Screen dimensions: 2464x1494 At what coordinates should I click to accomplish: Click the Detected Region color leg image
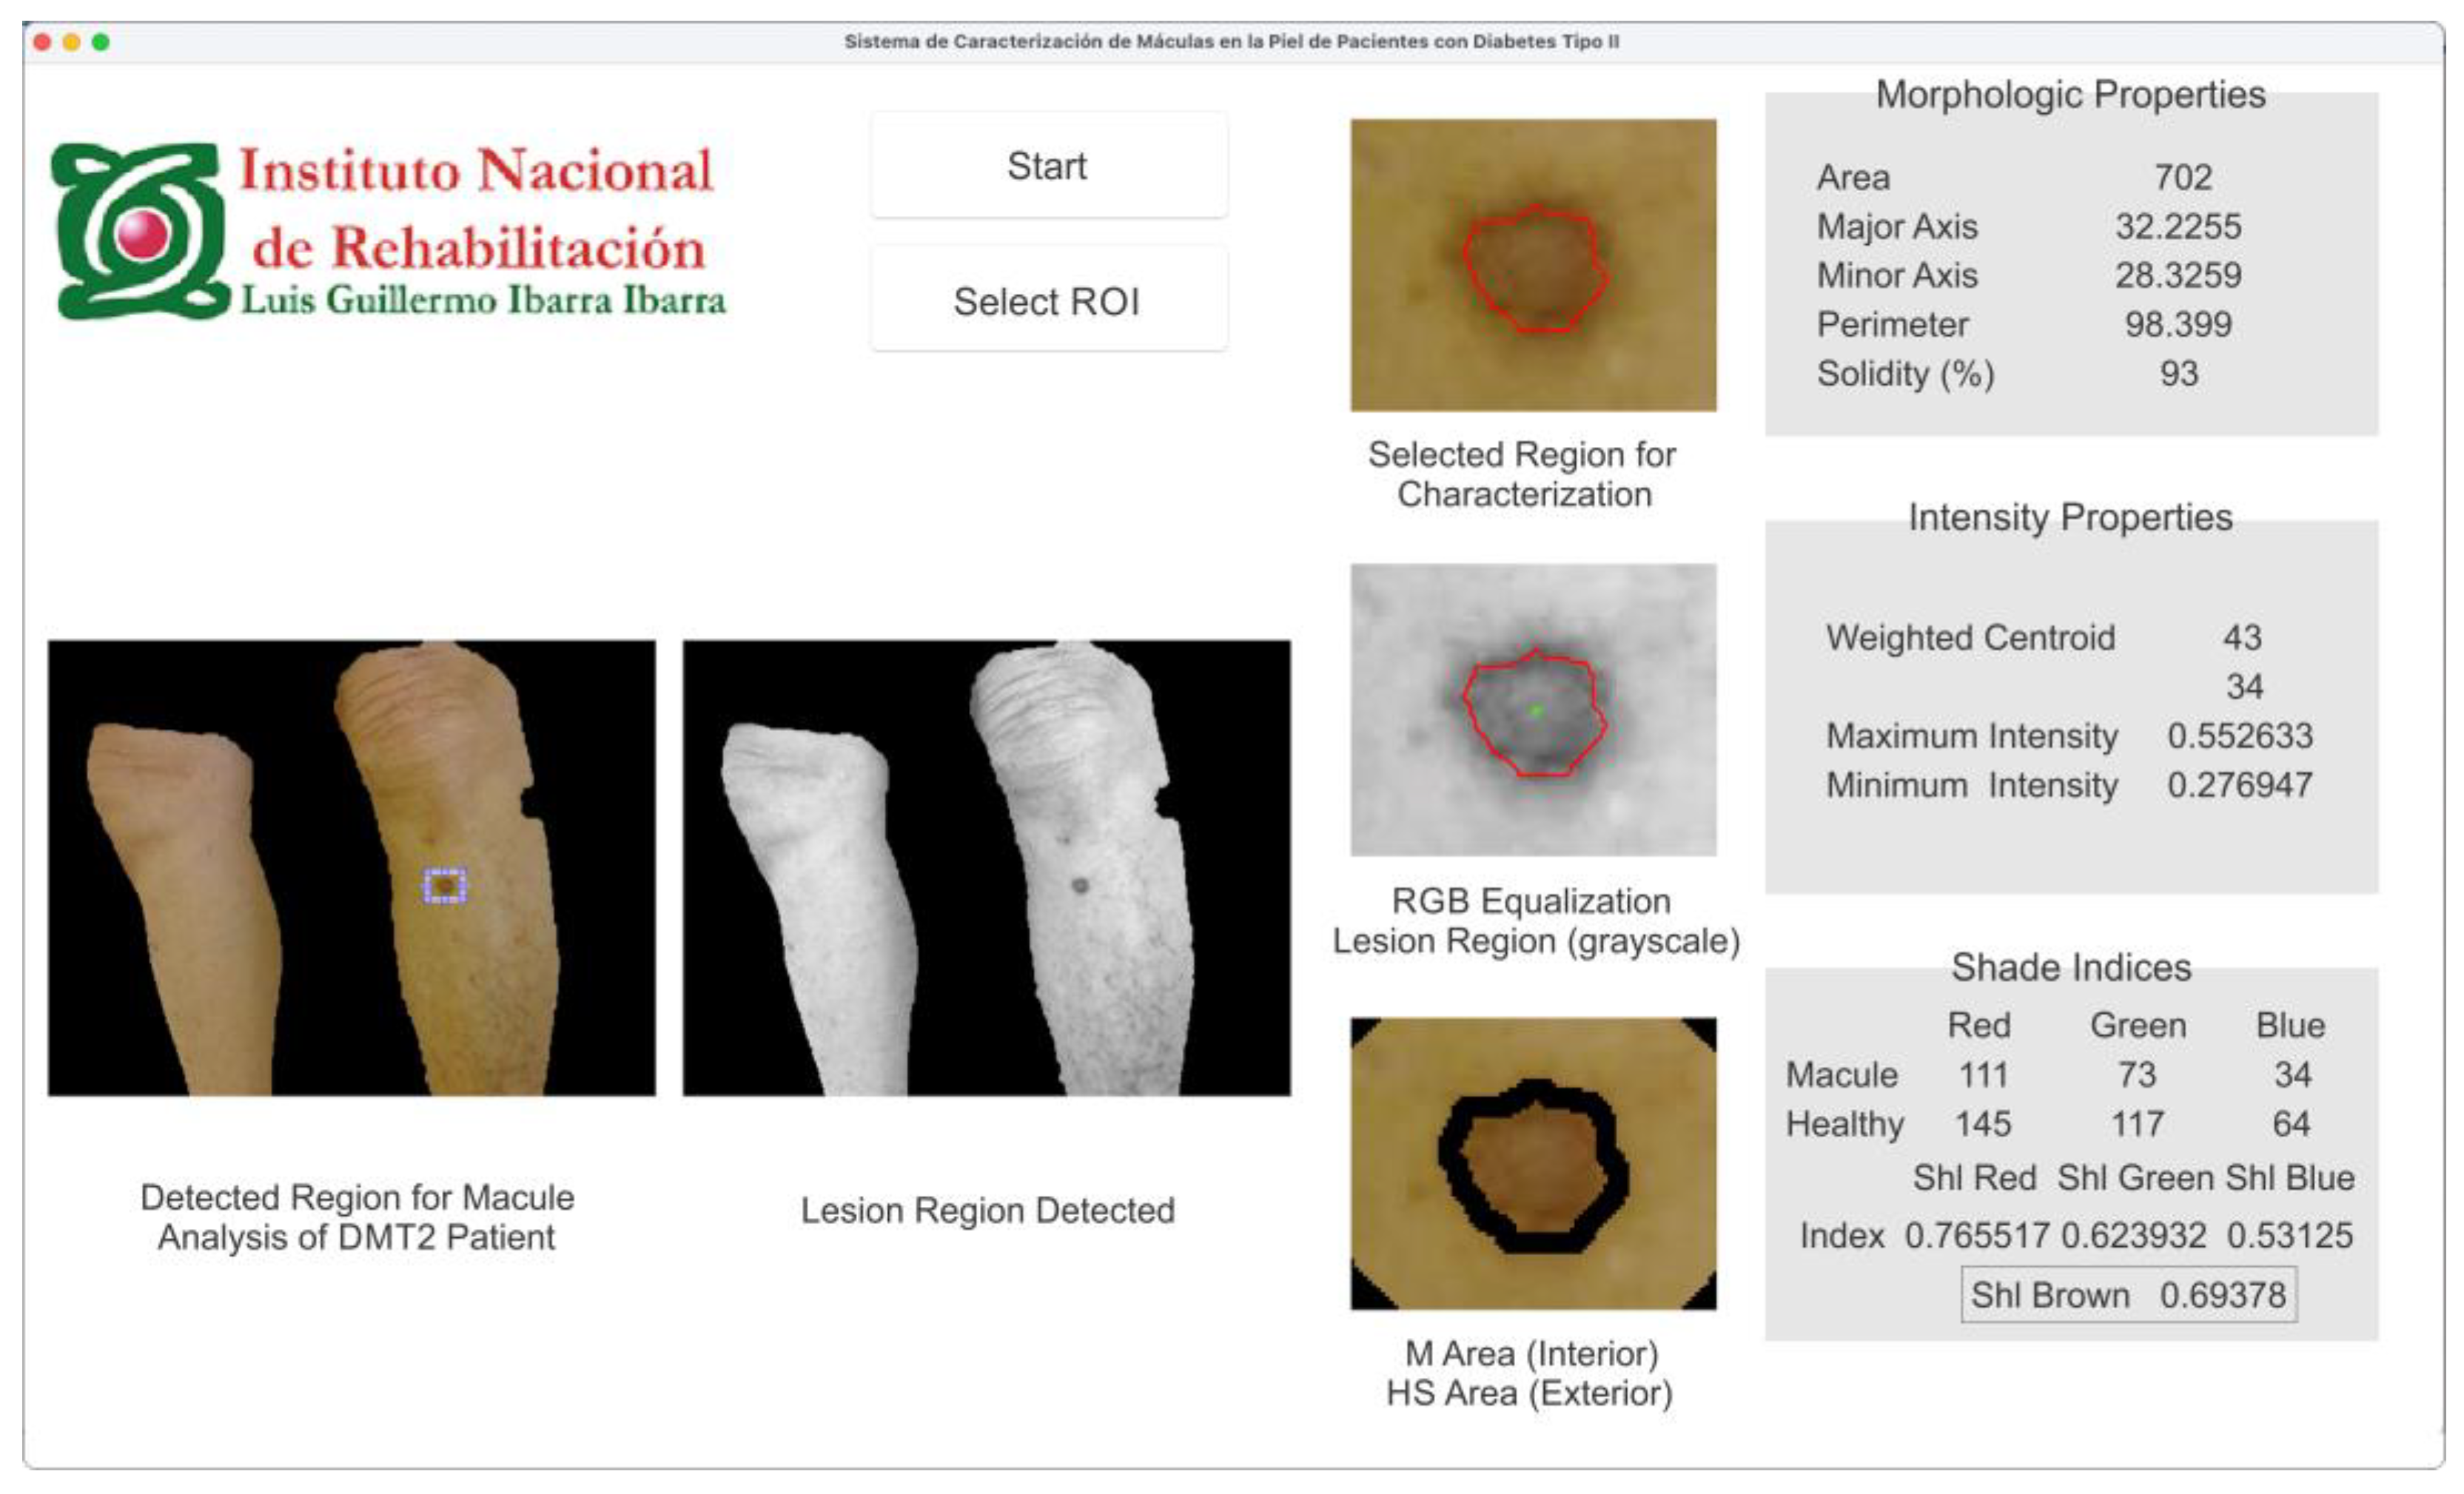tap(351, 868)
